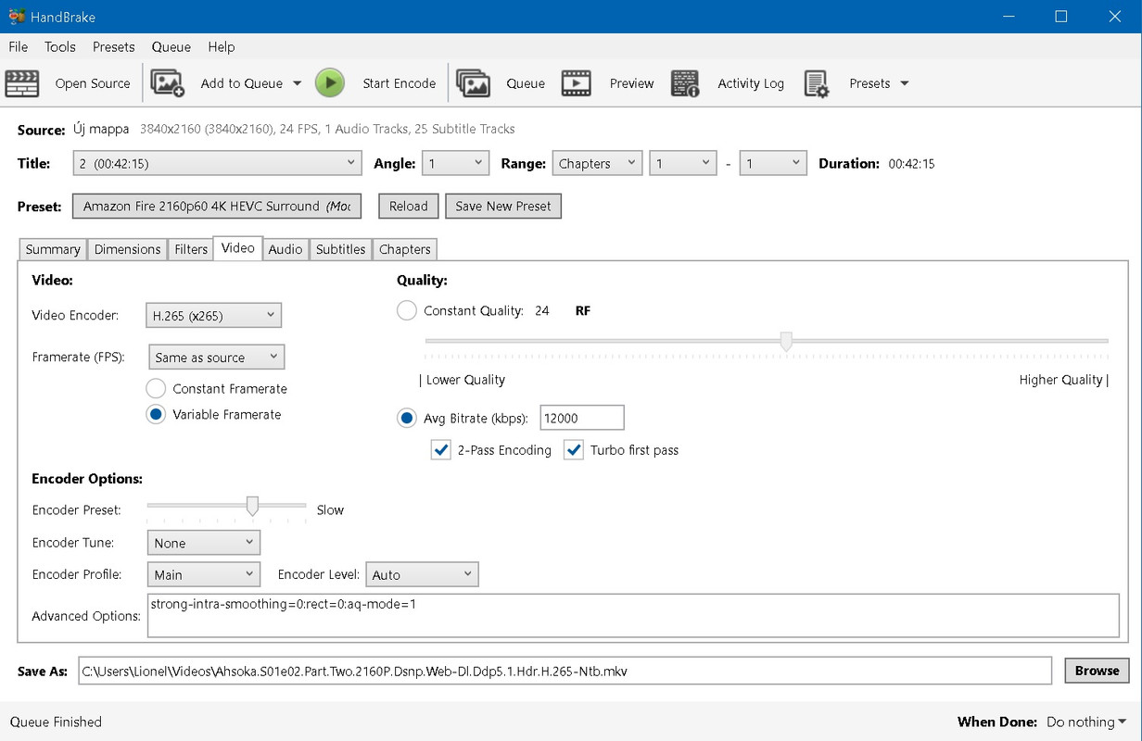Viewport: 1142px width, 741px height.
Task: Open the Encoder Profile Main dropdown
Action: coord(204,574)
